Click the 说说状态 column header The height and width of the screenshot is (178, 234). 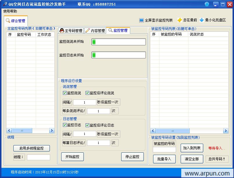pos(208,34)
